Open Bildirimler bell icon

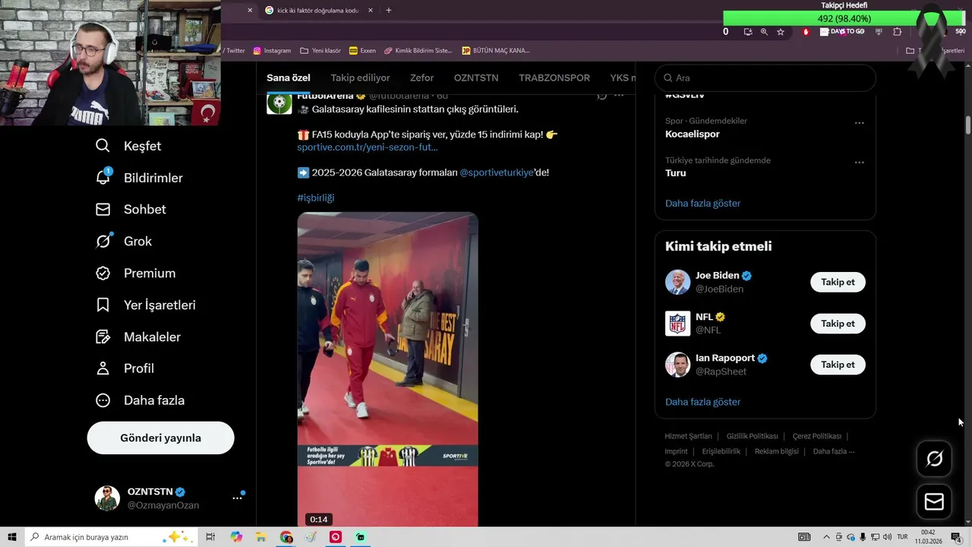click(x=103, y=177)
